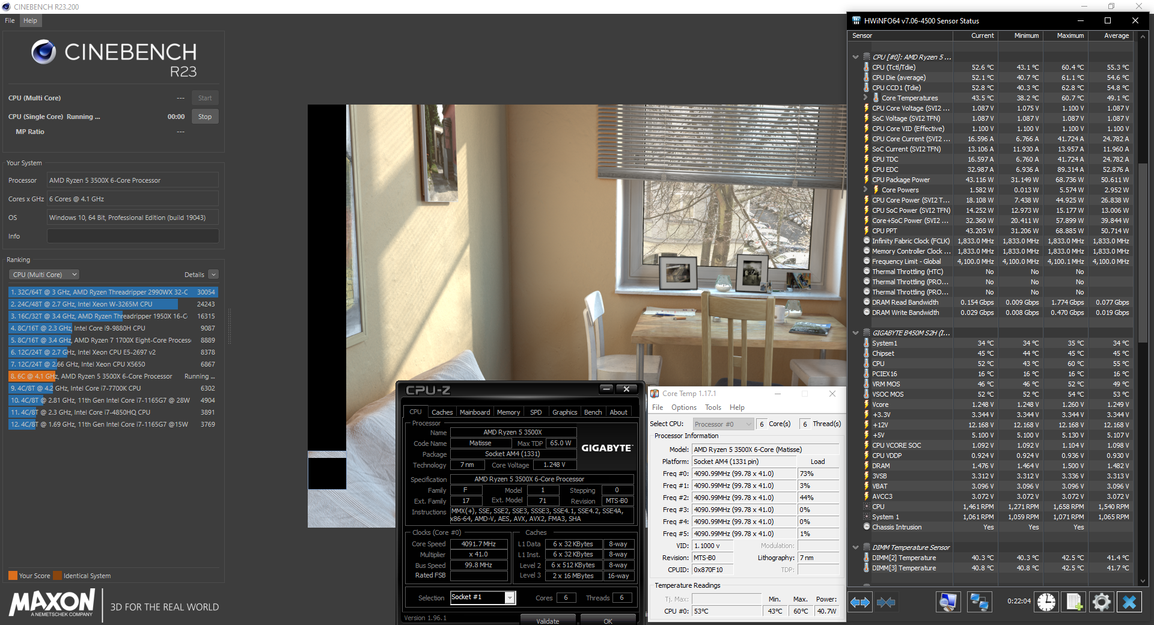The width and height of the screenshot is (1154, 625).
Task: Click the lightning icon beside CPU TDC
Action: [x=866, y=159]
